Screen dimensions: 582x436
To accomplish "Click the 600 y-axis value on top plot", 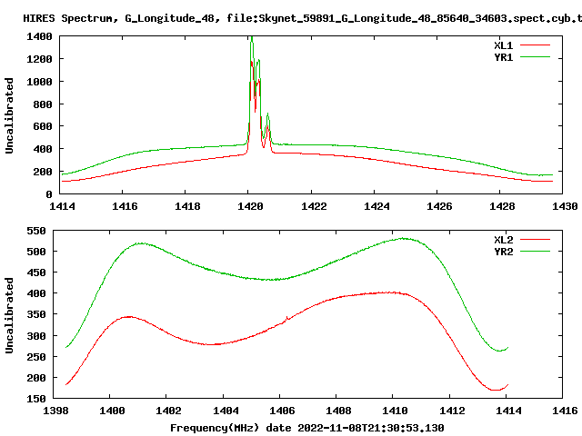I will (43, 127).
